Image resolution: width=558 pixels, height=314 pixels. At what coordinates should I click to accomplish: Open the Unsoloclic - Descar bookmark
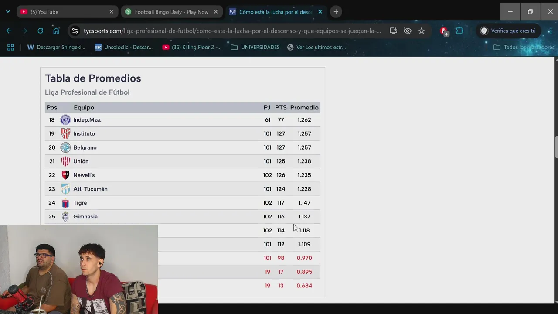(124, 47)
